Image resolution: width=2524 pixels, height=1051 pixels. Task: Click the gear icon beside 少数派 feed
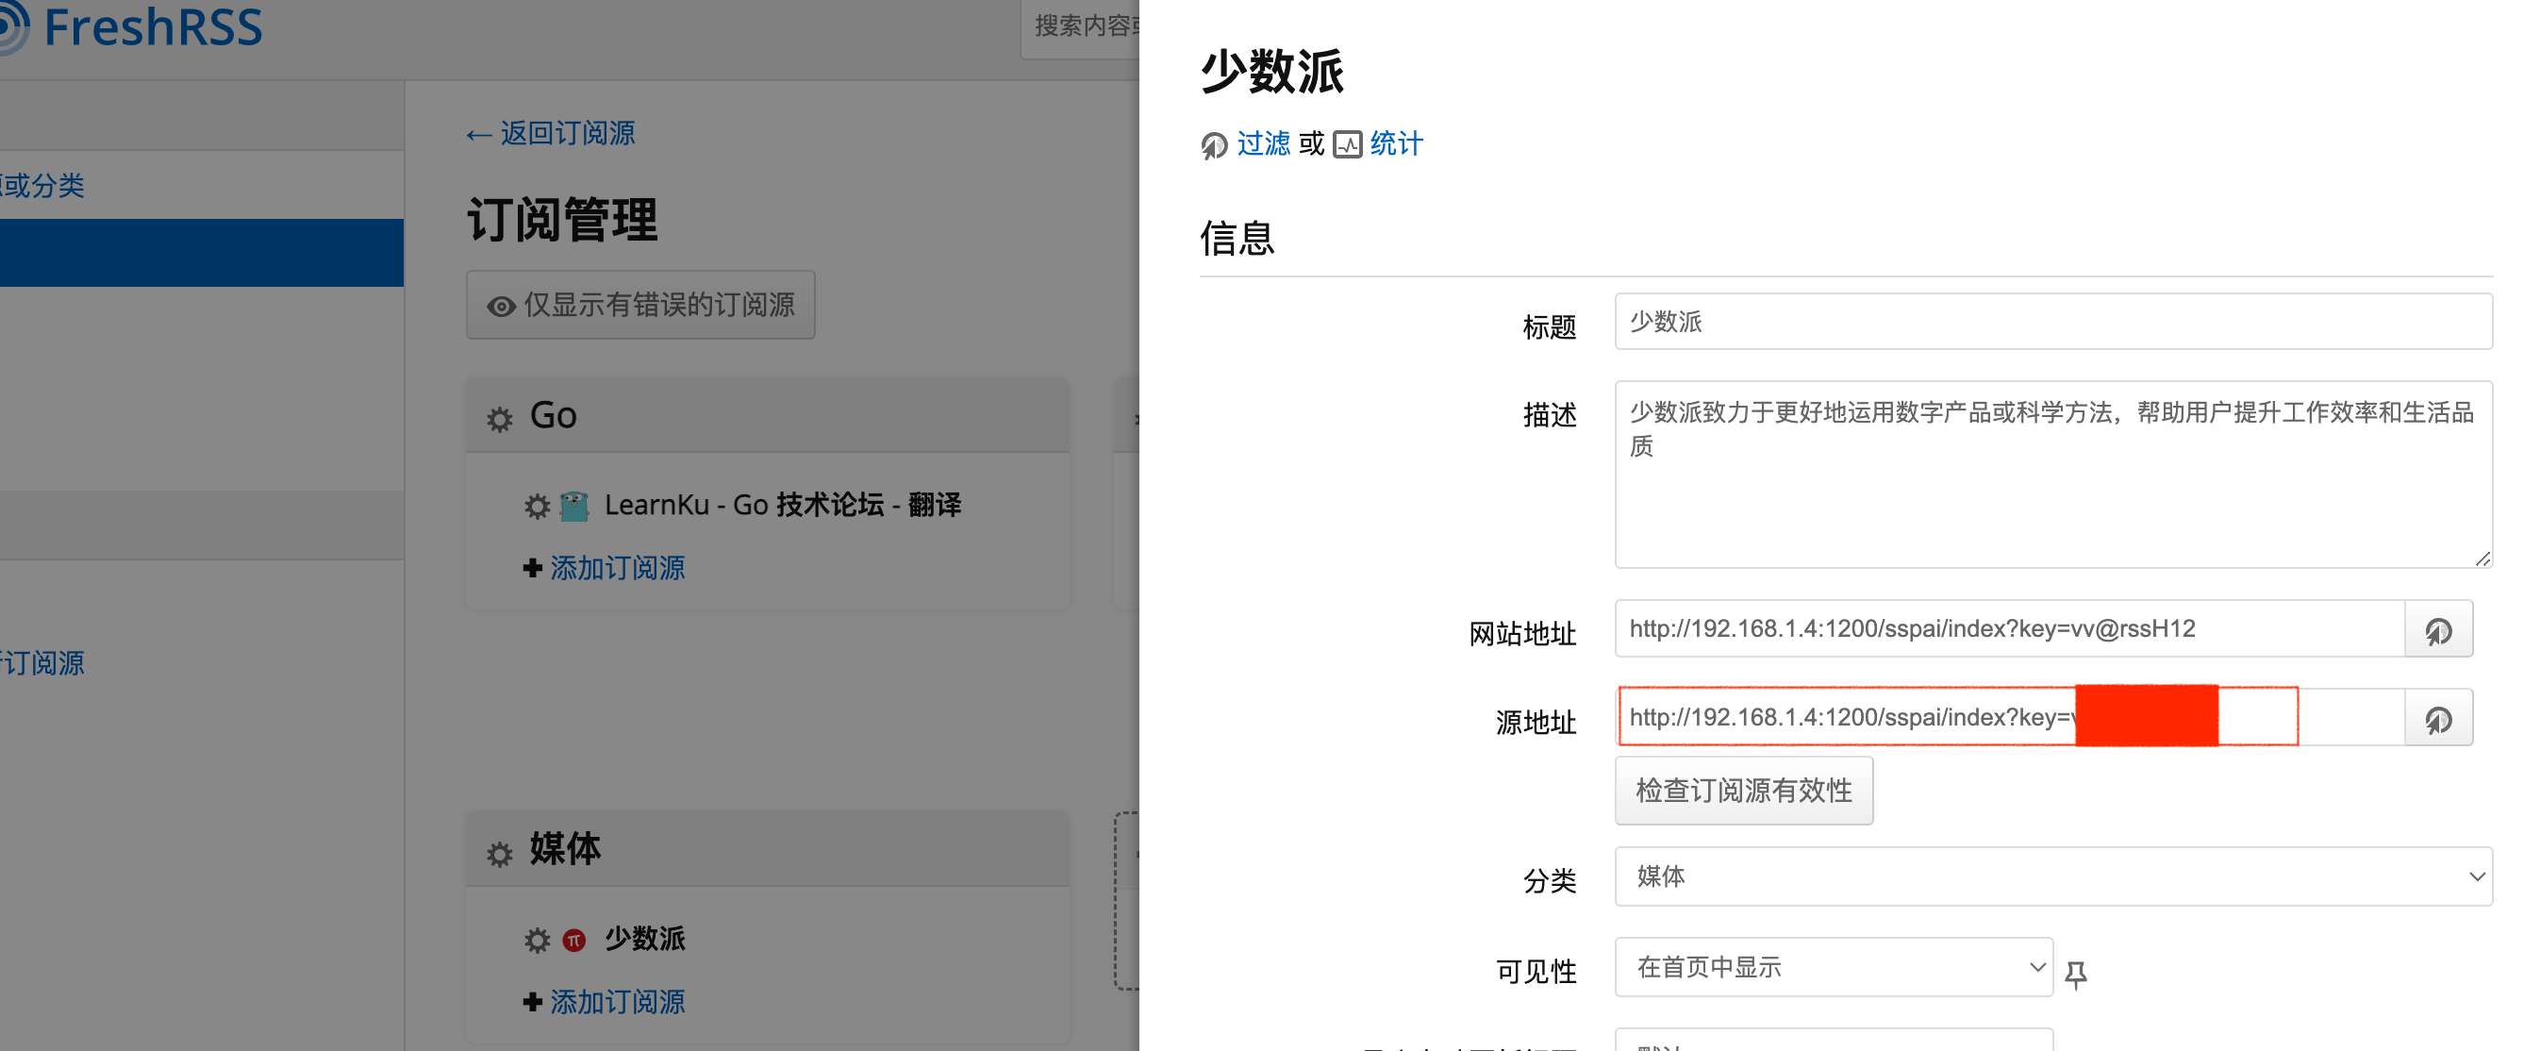tap(537, 940)
